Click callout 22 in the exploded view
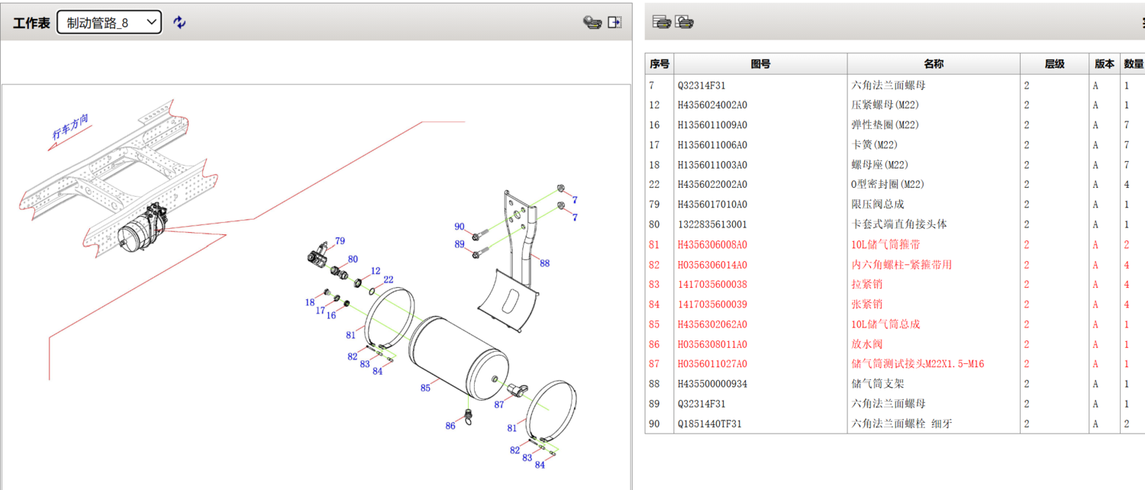 389,279
